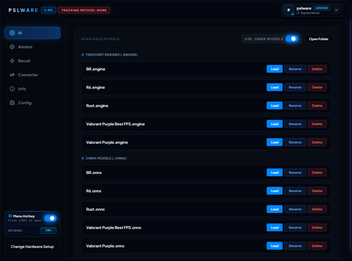352x261 pixels.
Task: Load Valorant Purple Best FPS.engine
Action: click(x=274, y=124)
